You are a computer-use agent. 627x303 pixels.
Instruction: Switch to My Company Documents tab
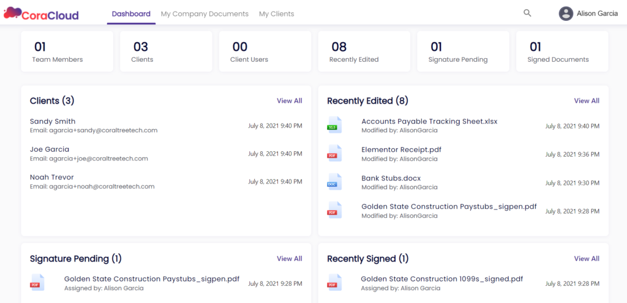(x=205, y=13)
